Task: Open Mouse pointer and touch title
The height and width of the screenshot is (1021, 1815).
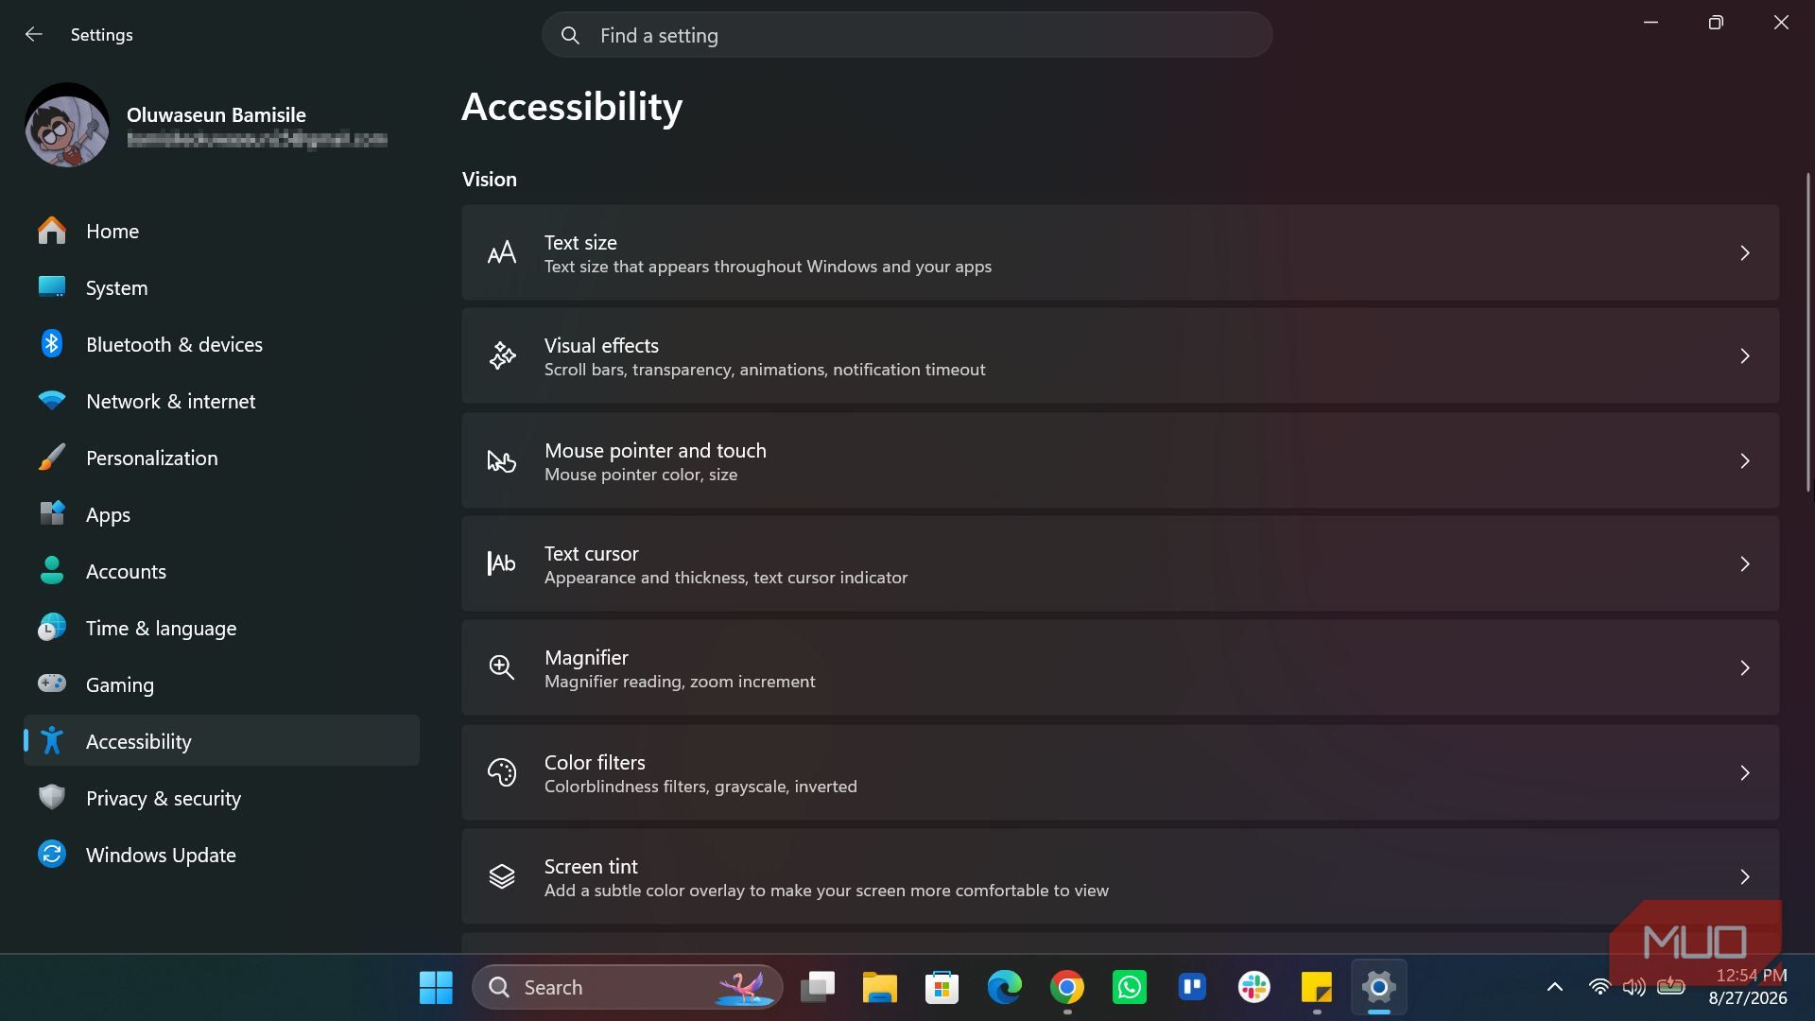Action: click(x=655, y=450)
